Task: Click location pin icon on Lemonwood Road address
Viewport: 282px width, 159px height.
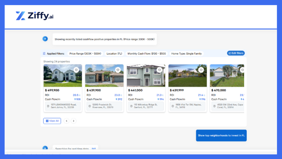Action: tap(48, 106)
